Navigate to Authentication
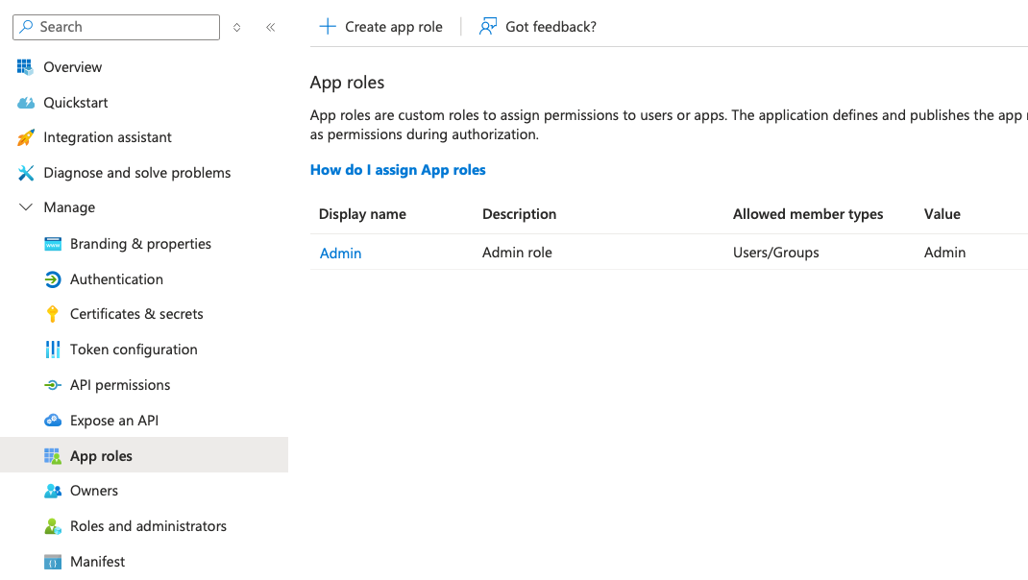The width and height of the screenshot is (1028, 580). [116, 279]
